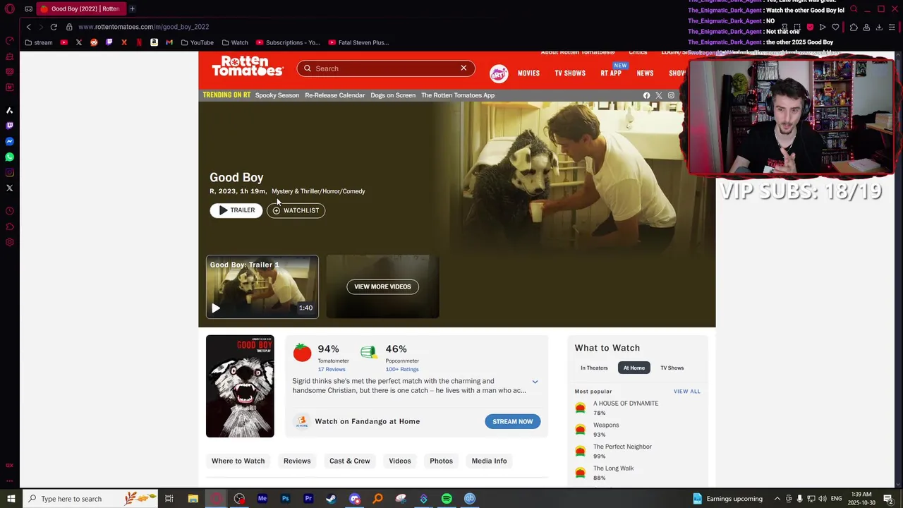
Task: Open the Windows Start menu
Action: [x=11, y=499]
